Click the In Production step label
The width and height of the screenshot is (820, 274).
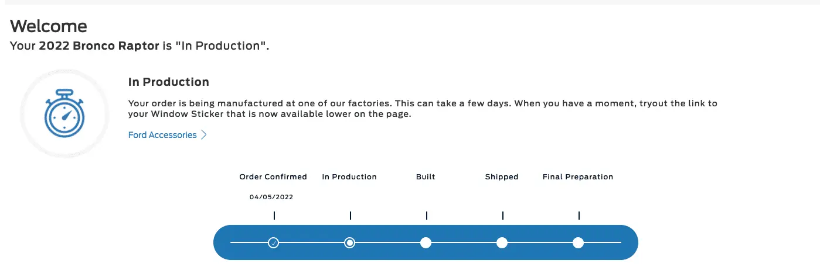tap(349, 176)
